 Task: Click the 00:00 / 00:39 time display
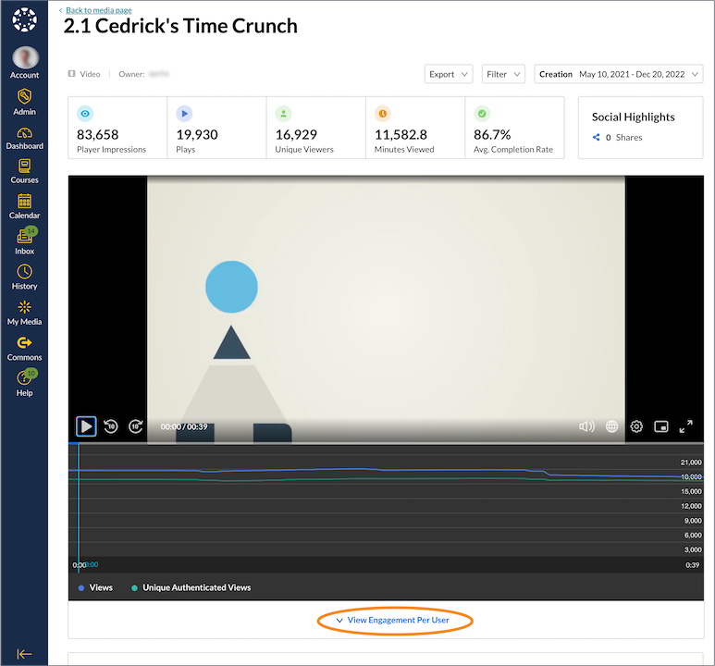[x=184, y=426]
